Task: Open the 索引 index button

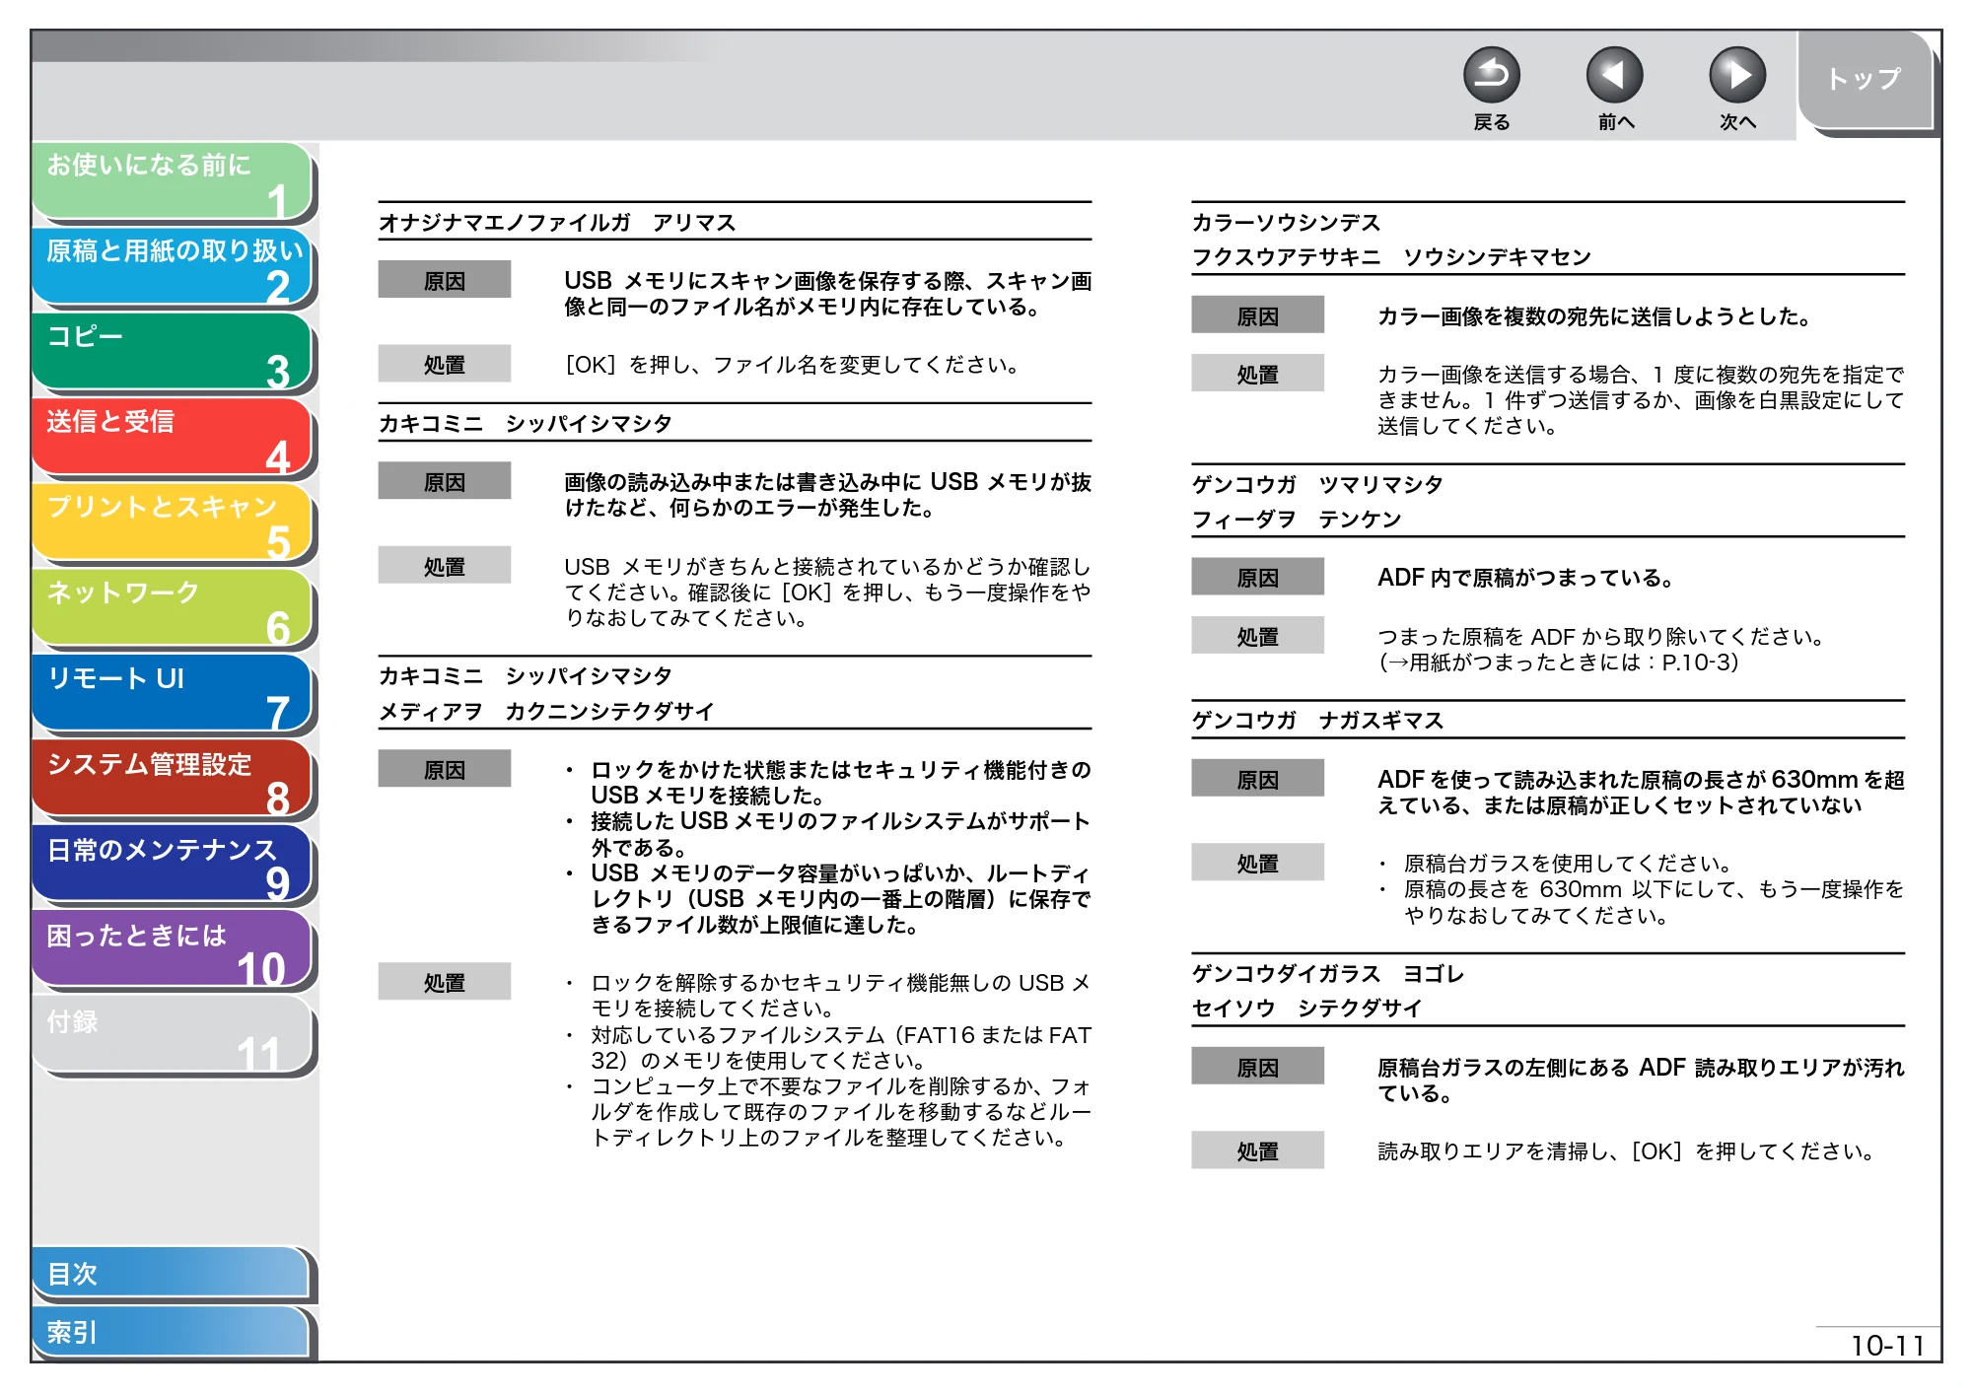Action: [173, 1332]
